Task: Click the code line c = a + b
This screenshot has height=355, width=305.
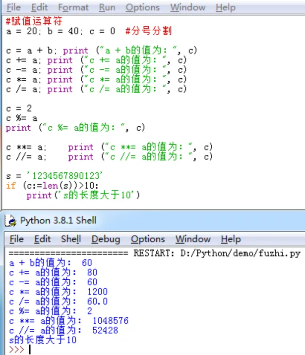Action: point(102,51)
